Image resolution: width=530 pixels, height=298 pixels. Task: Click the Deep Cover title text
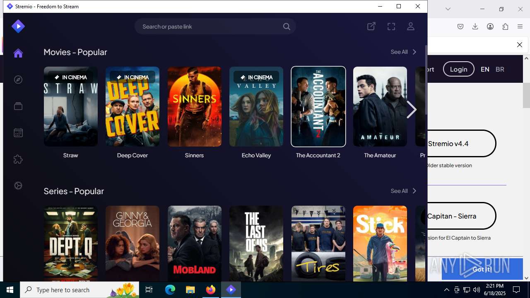pyautogui.click(x=132, y=155)
